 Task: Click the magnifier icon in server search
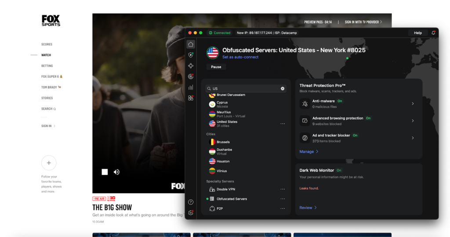(209, 89)
